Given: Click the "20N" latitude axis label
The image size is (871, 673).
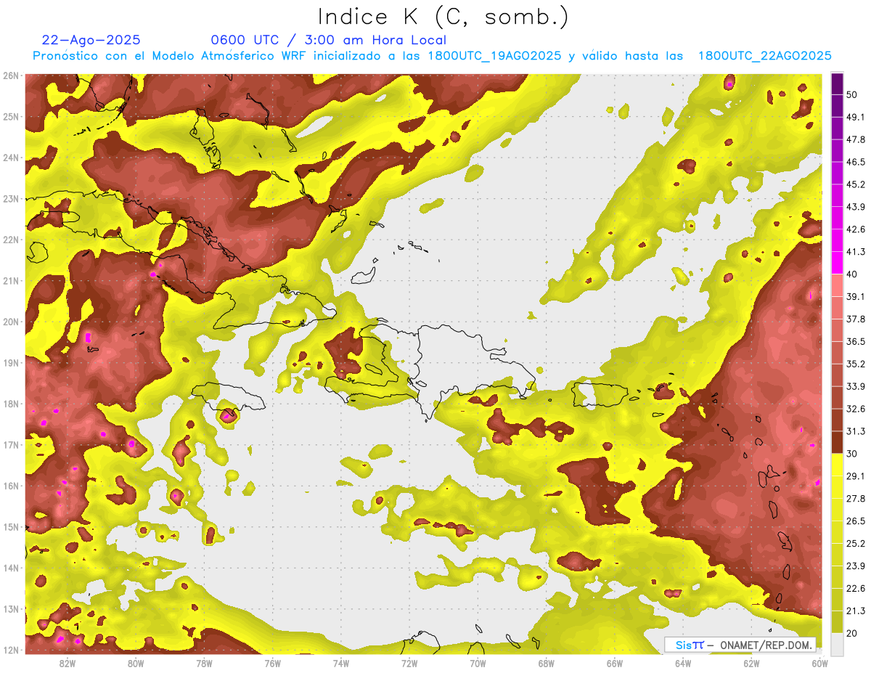Looking at the screenshot, I should click(x=10, y=322).
